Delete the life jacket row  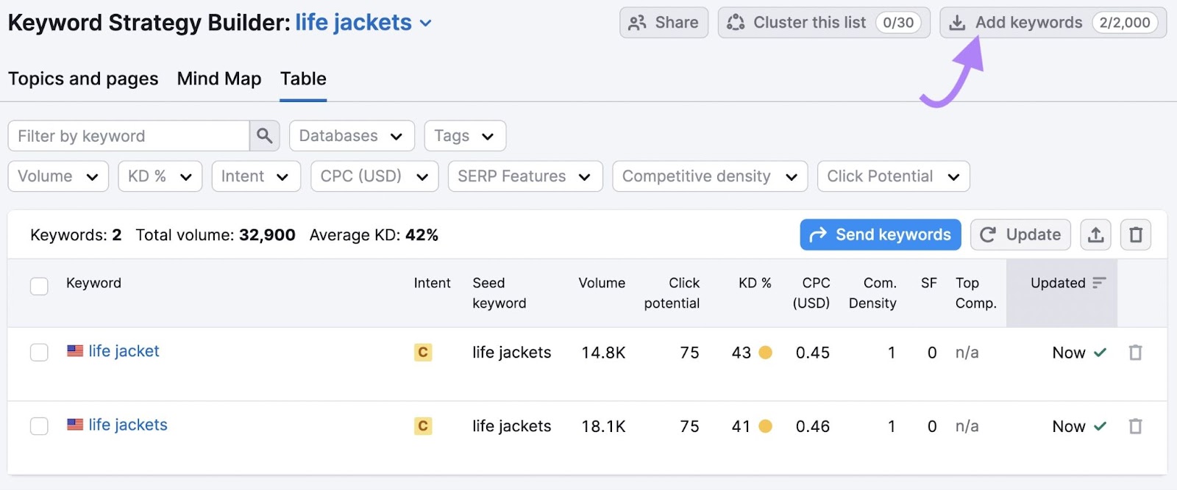tap(1136, 353)
